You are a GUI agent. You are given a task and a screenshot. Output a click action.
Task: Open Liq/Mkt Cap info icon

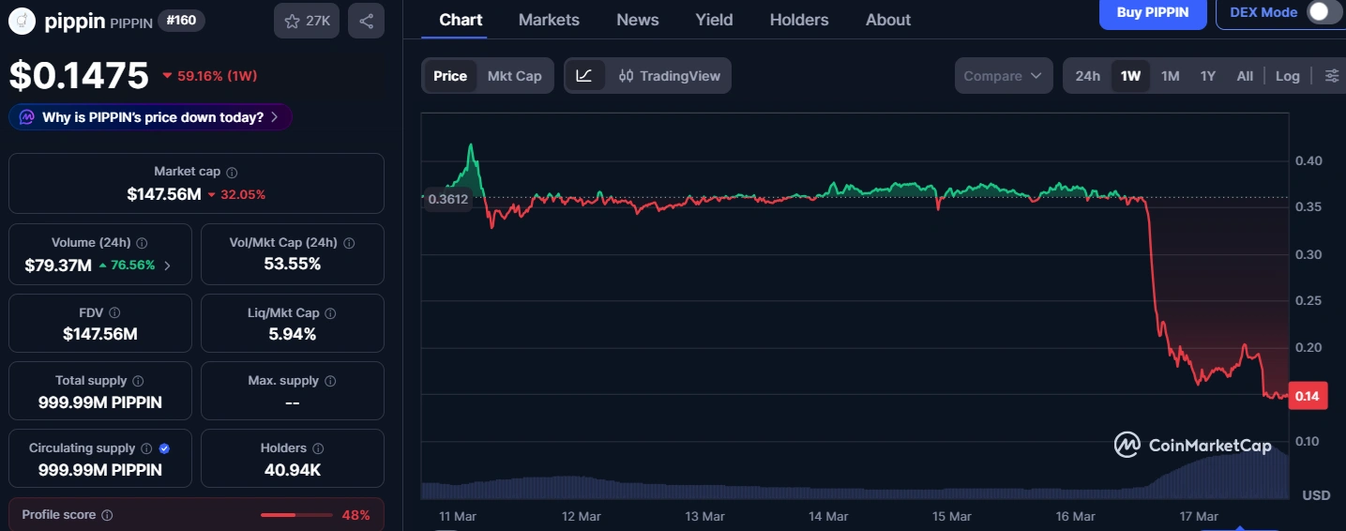click(x=330, y=312)
